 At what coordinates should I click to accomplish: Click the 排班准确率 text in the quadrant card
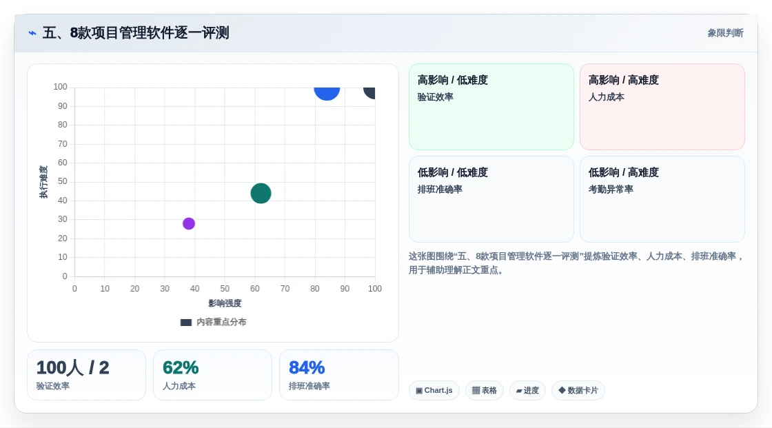440,189
